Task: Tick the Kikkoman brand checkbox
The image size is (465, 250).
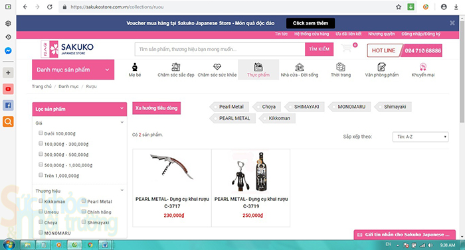Action: click(41, 201)
